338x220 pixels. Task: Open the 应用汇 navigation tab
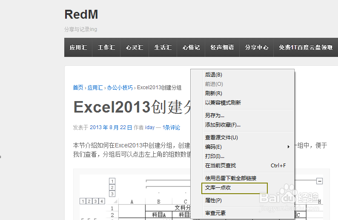click(78, 47)
